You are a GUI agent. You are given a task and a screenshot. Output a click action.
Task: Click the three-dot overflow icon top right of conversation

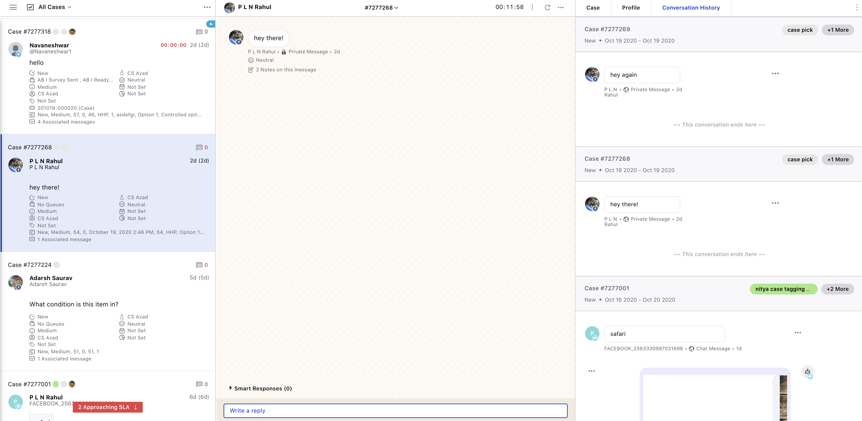[x=561, y=8]
